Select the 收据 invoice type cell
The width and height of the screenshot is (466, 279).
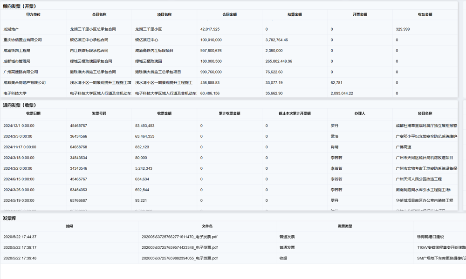283,258
